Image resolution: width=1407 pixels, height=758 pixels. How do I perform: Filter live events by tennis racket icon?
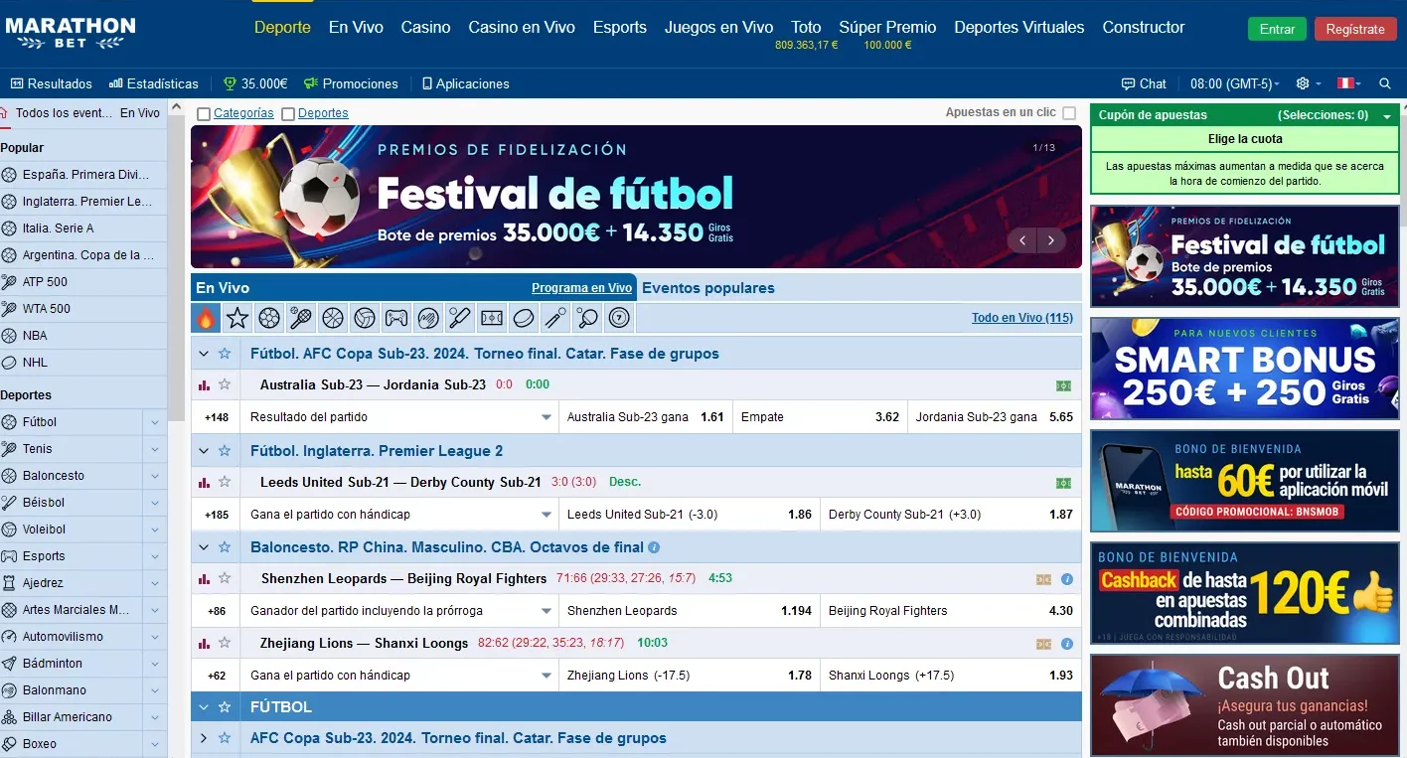click(x=301, y=318)
